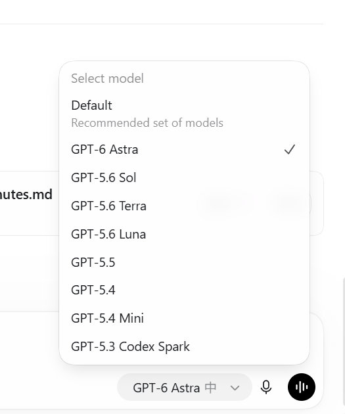Click the medium-effort glyph next to GPT-6 Astra
The height and width of the screenshot is (414, 345).
211,388
